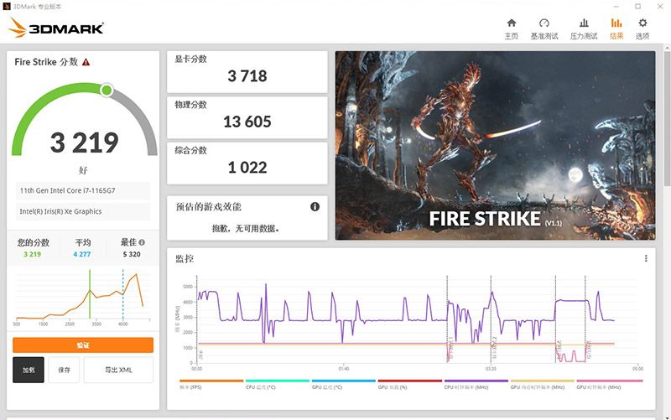This screenshot has width=671, height=420.
Task: Click the 保存 save button
Action: tap(65, 370)
